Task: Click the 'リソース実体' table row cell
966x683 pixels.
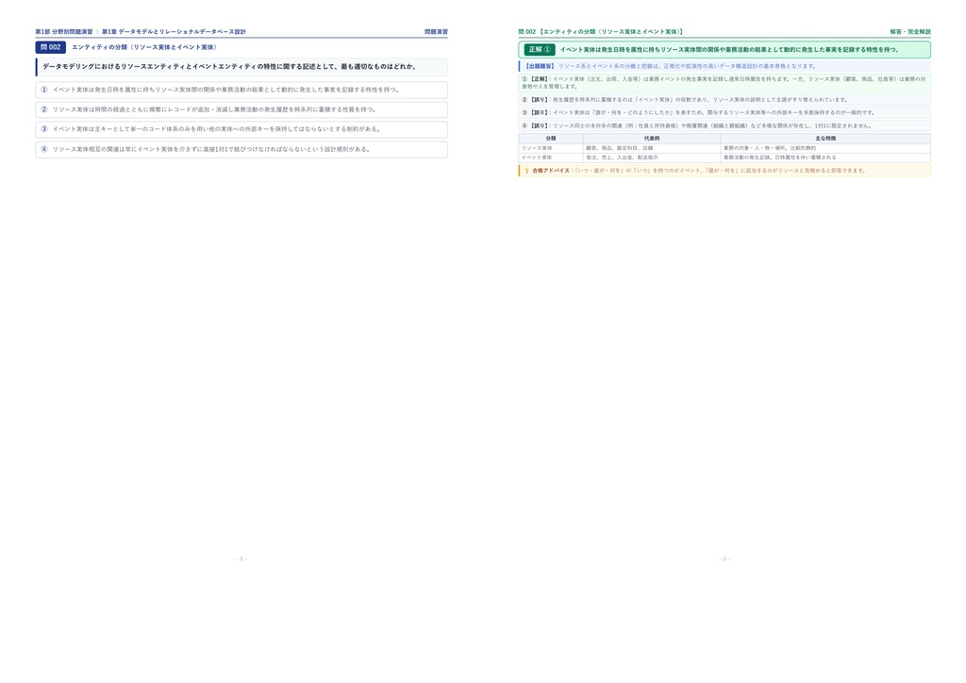Action: click(551, 148)
